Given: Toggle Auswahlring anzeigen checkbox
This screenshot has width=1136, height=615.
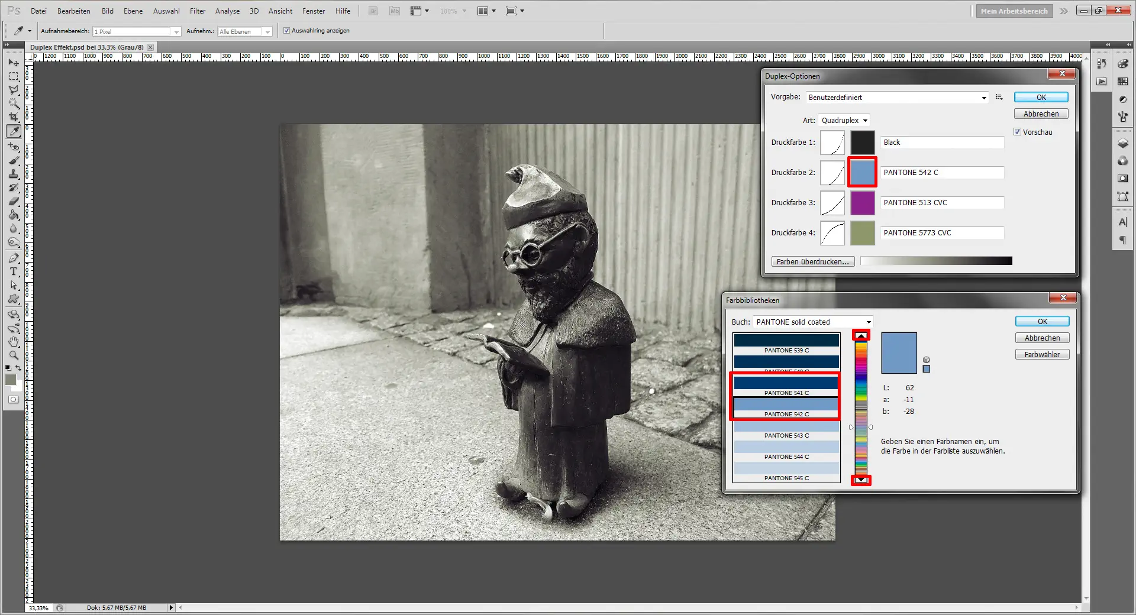Looking at the screenshot, I should 286,31.
